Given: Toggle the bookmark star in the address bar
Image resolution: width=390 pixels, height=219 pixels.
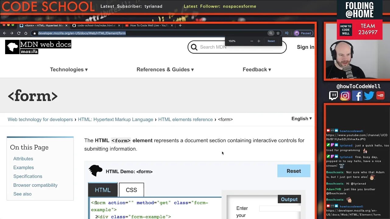Looking at the screenshot, I should click(278, 33).
